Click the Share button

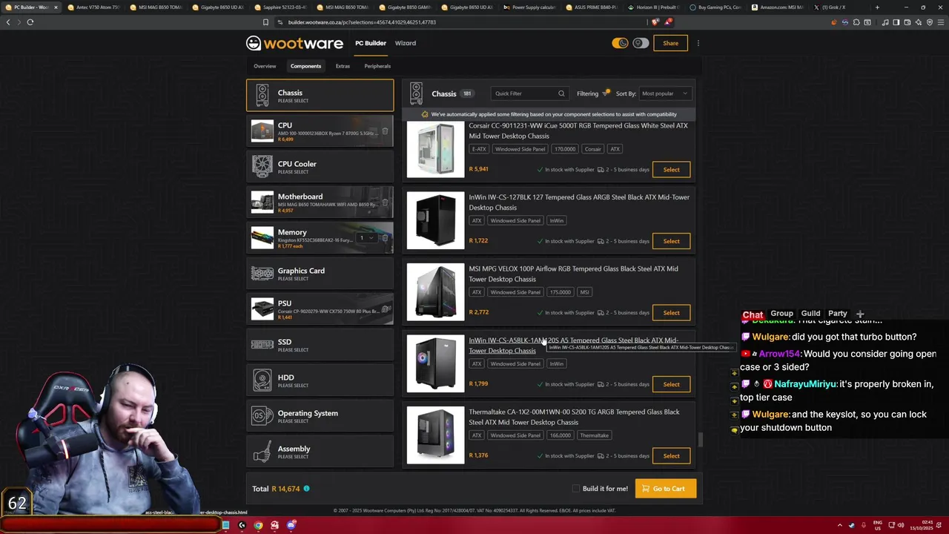[x=670, y=43]
